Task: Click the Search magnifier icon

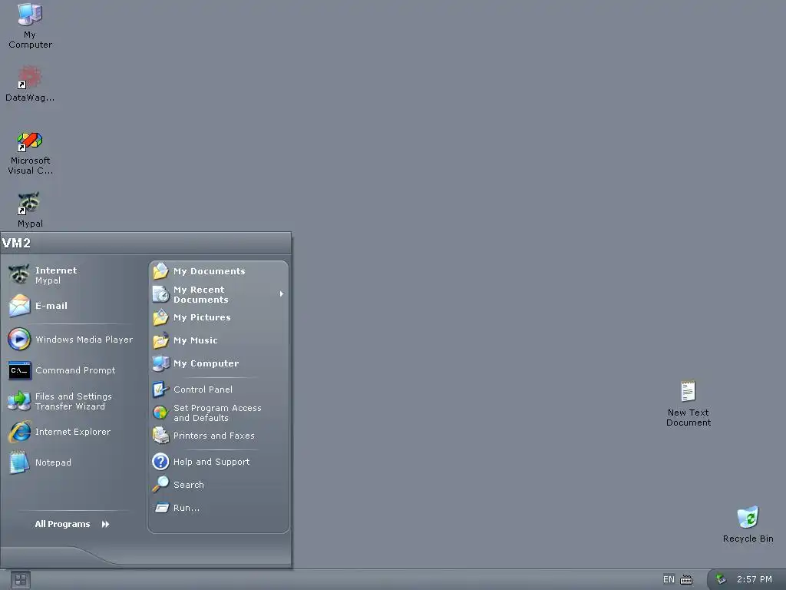Action: click(x=160, y=485)
